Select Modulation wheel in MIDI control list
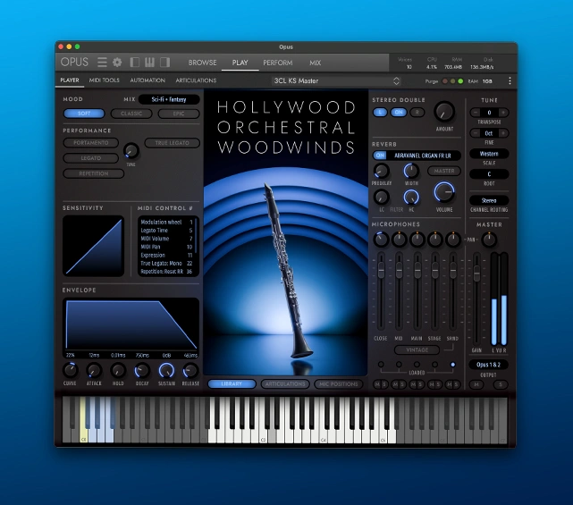Image resolution: width=573 pixels, height=505 pixels. pos(166,223)
